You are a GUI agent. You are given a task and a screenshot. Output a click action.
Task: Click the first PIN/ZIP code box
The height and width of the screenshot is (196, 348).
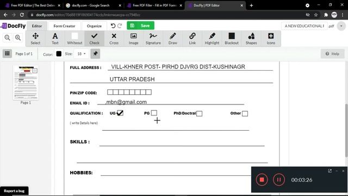[x=110, y=92]
